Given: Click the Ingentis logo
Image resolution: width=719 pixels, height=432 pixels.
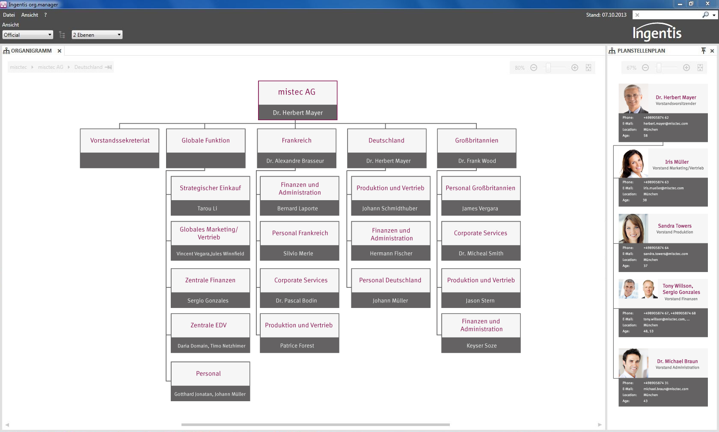Looking at the screenshot, I should point(657,32).
